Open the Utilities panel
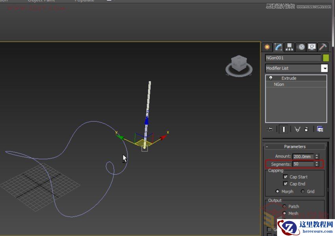Screen dimensions: 335x236 (x=322, y=47)
